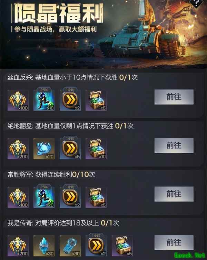This screenshot has width=207, height=260.
Task: Select 25% soldier card x10 reward
Action: click(44, 99)
